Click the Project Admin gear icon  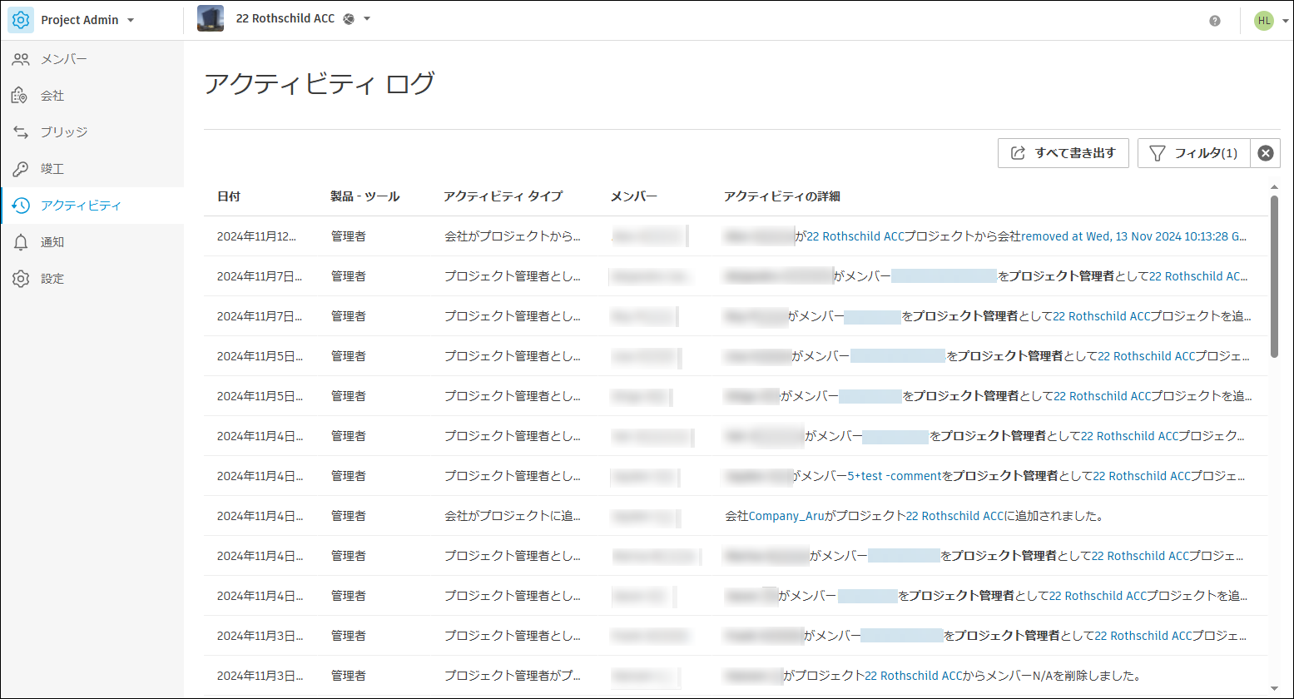[21, 20]
